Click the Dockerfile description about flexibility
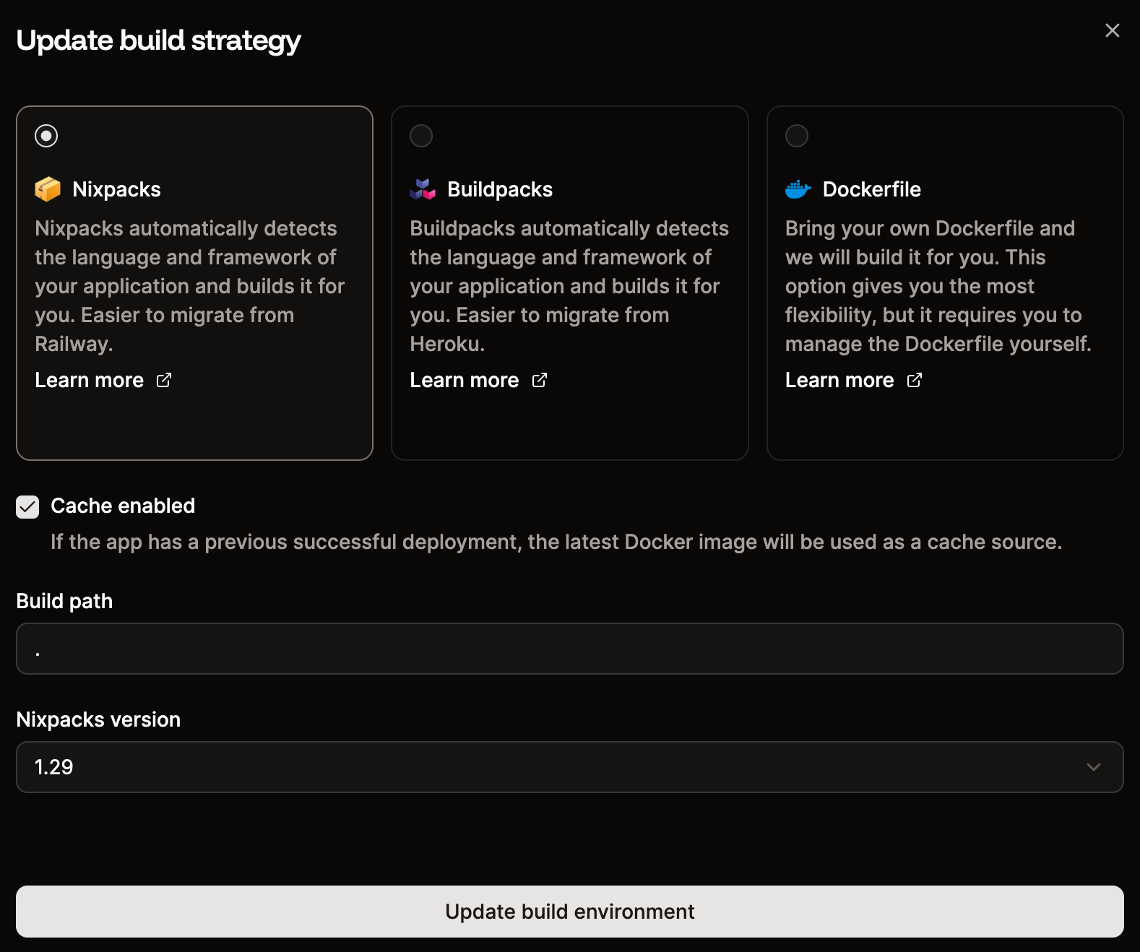The image size is (1140, 952). pyautogui.click(x=938, y=286)
